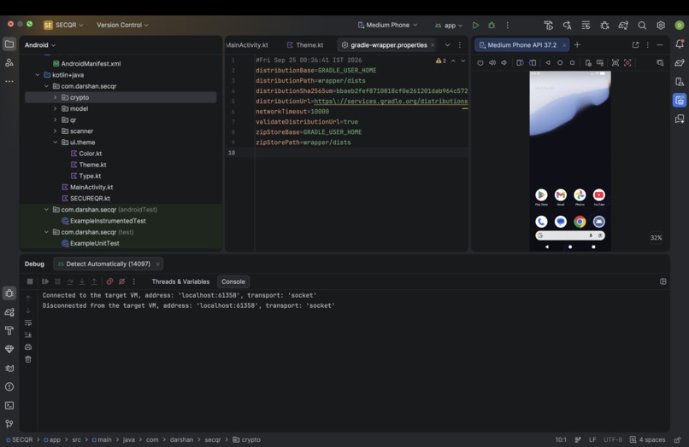The image size is (689, 447).
Task: Attach debugger to Android process icon
Action: pos(604,26)
